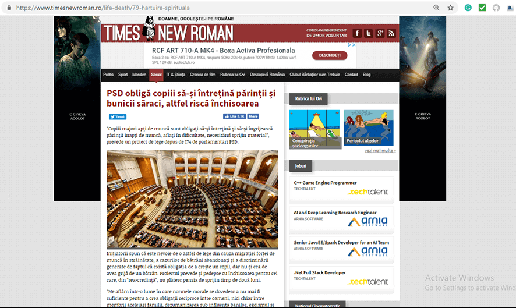Click the right Stranger Things background ad
This screenshot has width=516, height=308.
click(423, 109)
